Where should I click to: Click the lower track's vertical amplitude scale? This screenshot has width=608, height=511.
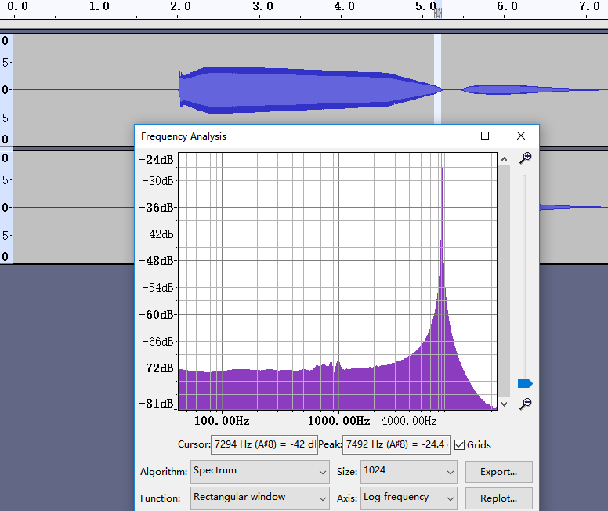pos(6,208)
